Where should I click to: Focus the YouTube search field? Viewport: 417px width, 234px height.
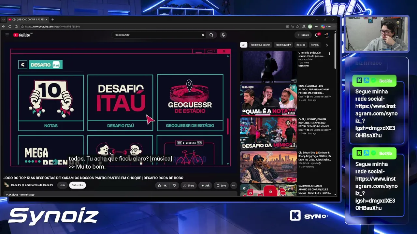point(156,35)
